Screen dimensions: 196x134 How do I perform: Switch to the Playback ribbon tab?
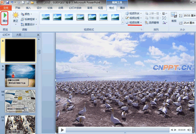click(122, 8)
